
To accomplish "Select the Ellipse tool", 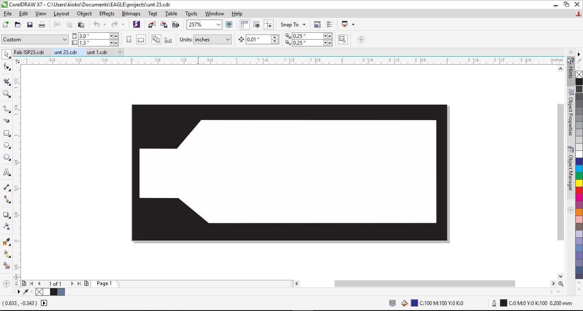I will pos(6,145).
